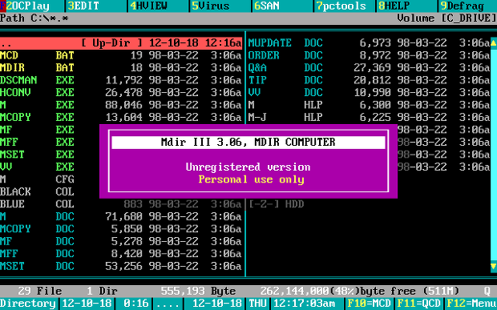This screenshot has height=310, width=497.
Task: Click the scrollbar up arrow
Action: click(494, 43)
